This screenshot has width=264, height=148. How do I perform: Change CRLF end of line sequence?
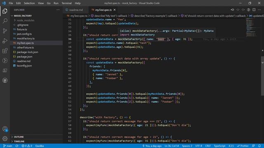[x=208, y=146]
